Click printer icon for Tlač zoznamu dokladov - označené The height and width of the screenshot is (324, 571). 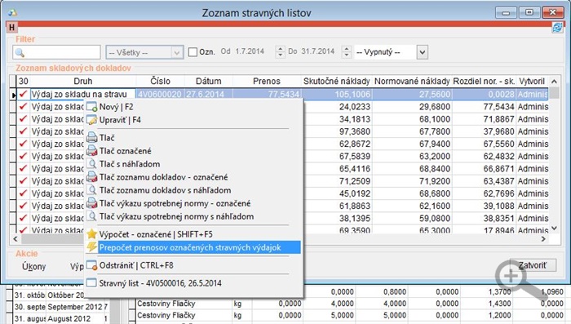[x=92, y=177]
